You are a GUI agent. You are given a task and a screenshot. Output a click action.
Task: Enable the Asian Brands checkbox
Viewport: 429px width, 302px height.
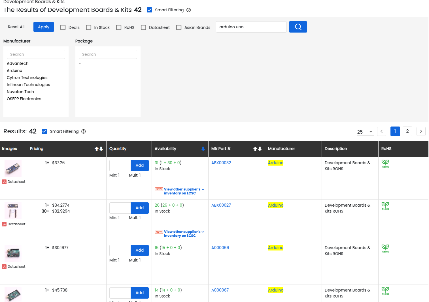pos(179,27)
